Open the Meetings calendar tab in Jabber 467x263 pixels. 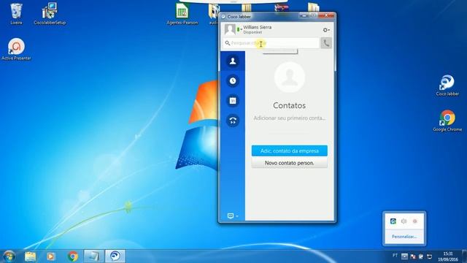coord(233,101)
